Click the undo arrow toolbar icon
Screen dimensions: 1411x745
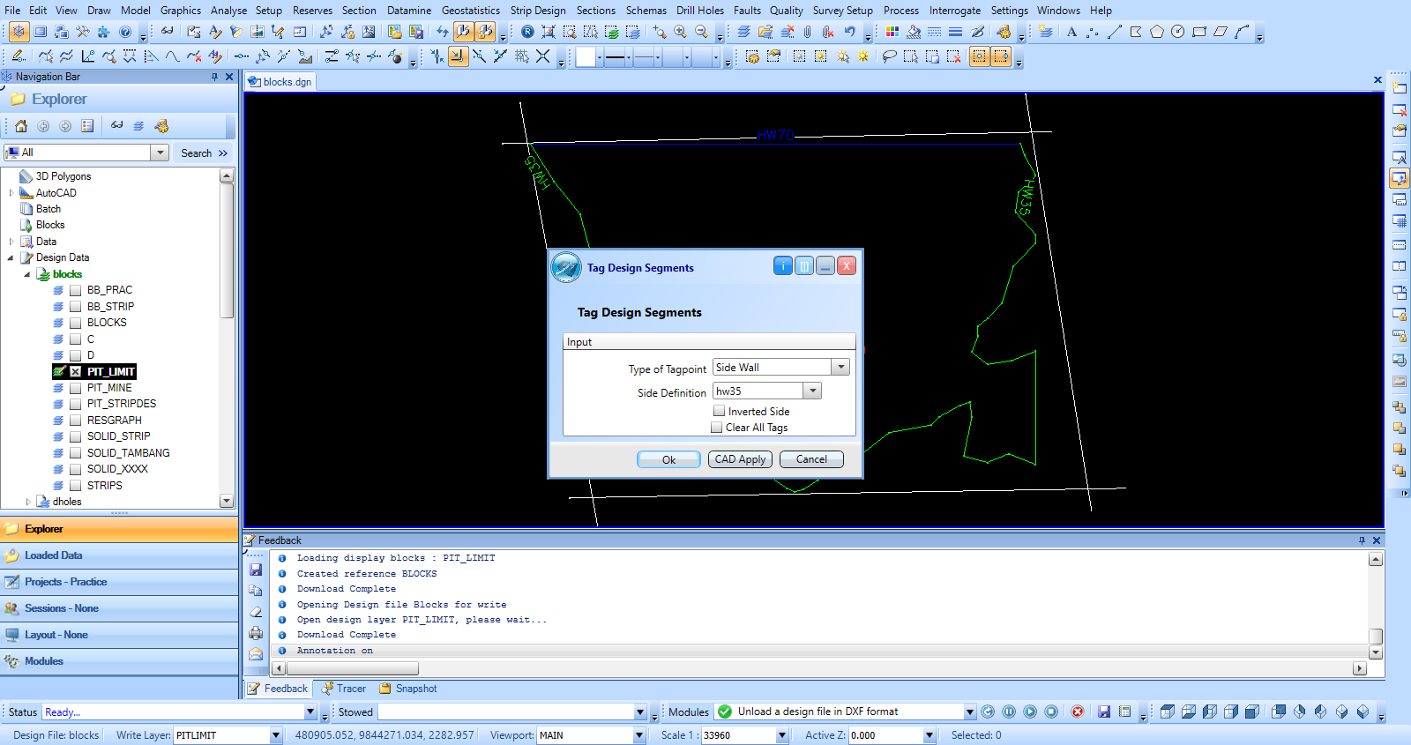pyautogui.click(x=849, y=32)
